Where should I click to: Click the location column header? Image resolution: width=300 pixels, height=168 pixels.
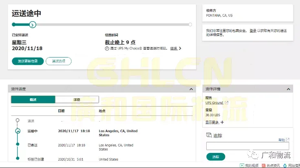pos(102,111)
